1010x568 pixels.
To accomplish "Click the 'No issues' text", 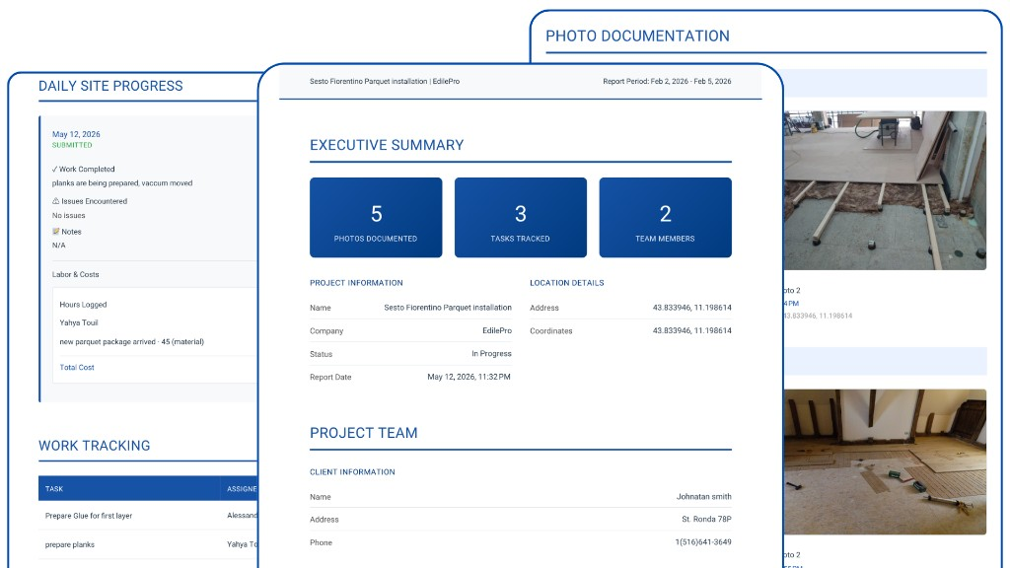I will (x=68, y=216).
